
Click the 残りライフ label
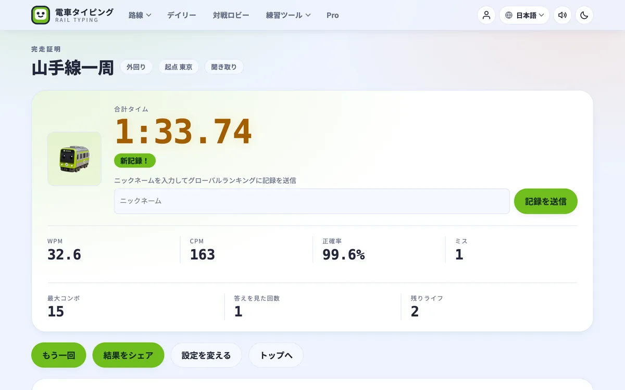pyautogui.click(x=427, y=298)
